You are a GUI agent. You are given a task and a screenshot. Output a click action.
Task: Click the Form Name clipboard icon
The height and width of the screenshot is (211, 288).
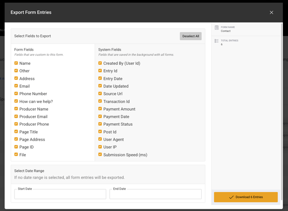point(217,27)
